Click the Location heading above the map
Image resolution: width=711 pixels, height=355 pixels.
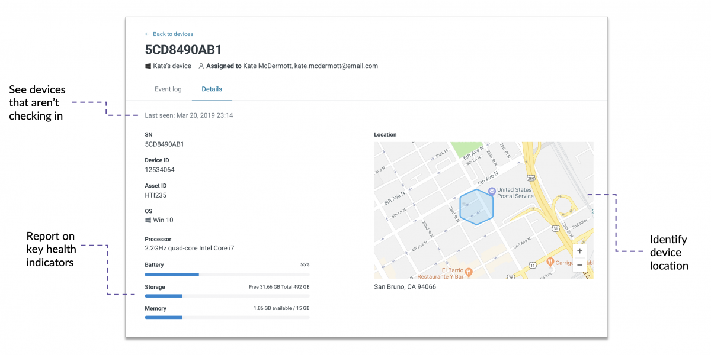coord(385,135)
